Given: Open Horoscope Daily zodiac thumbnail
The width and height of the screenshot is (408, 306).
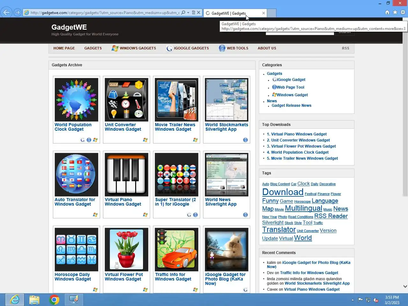Looking at the screenshot, I should click(76, 250).
